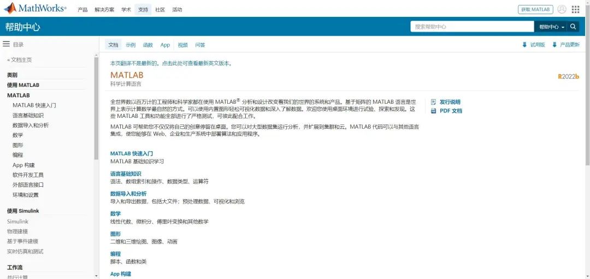Open the 社区 menu
Viewport: 590px width, 279px height.
160,10
